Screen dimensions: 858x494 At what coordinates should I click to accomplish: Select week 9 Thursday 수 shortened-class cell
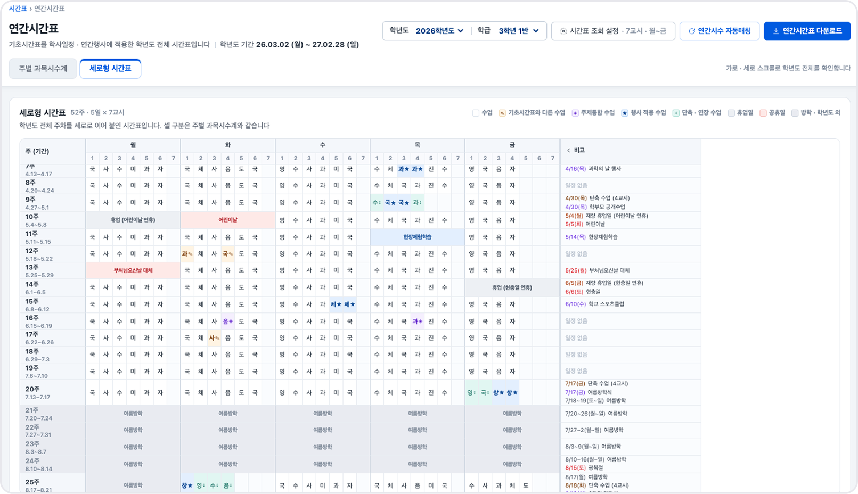(x=377, y=203)
